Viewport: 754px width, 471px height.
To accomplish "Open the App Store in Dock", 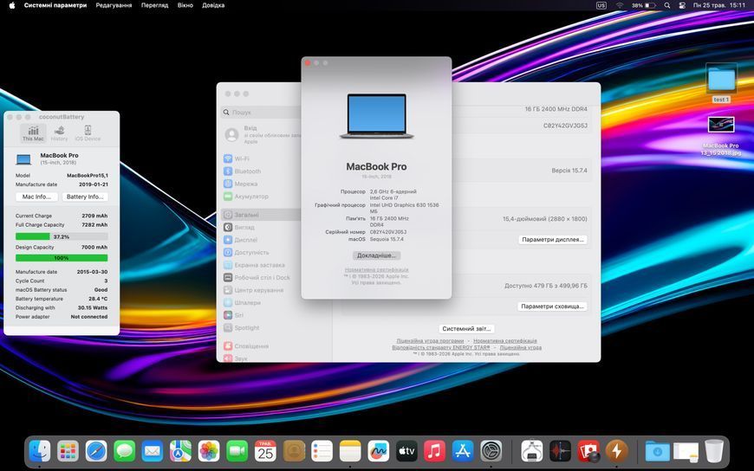I will pos(463,451).
